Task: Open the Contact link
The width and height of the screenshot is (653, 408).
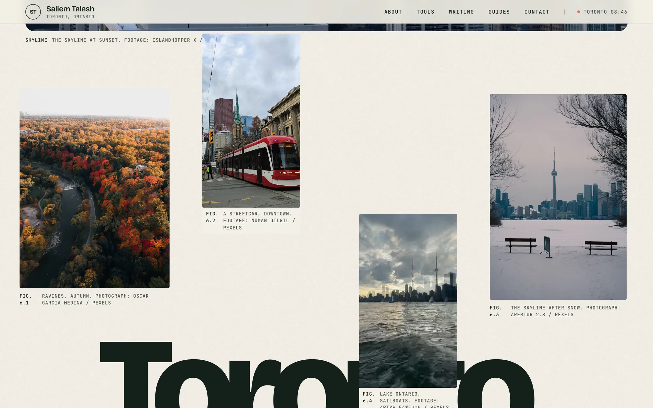Action: tap(537, 12)
